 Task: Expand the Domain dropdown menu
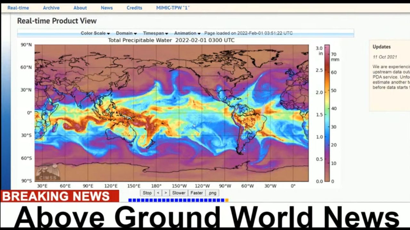(126, 33)
